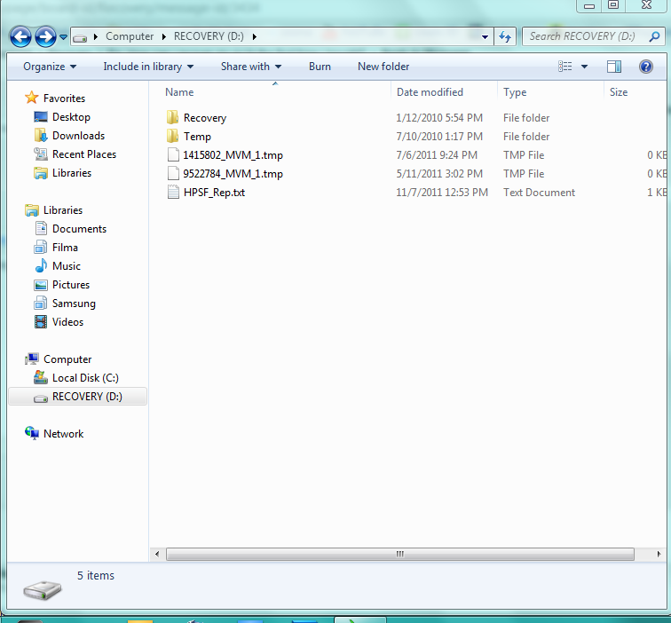The width and height of the screenshot is (671, 623).
Task: Open the Help question mark icon
Action: click(x=646, y=67)
